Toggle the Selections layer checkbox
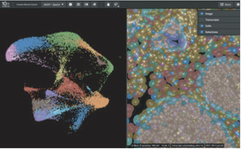241x149 pixels. click(x=202, y=32)
